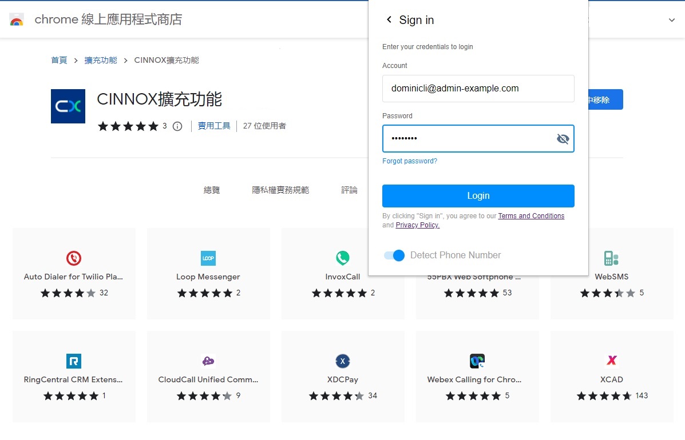The height and width of the screenshot is (440, 685).
Task: Click the Auto Dialer 32-review star rating
Action: [x=68, y=293]
